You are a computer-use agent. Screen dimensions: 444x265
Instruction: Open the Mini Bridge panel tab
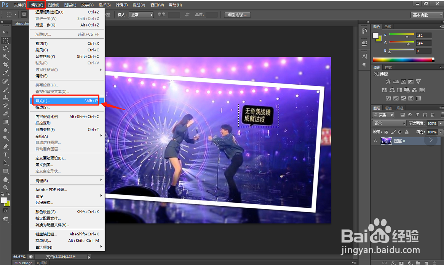[24, 263]
